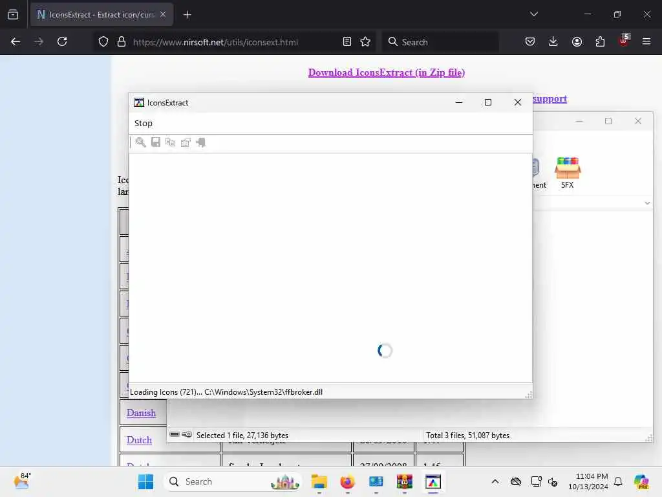Open the support link on the web page

pyautogui.click(x=550, y=99)
